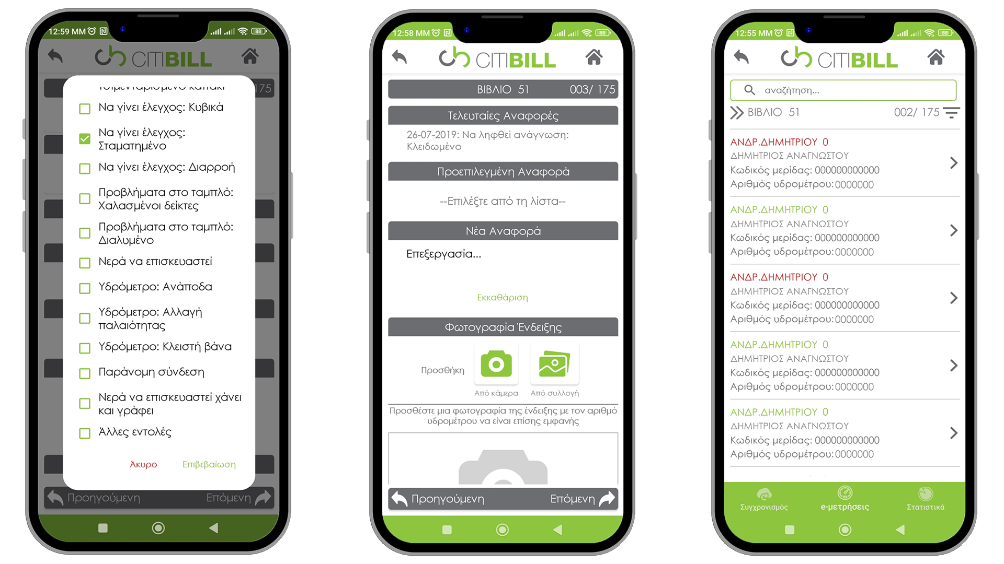Image resolution: width=1004 pixels, height=564 pixels.
Task: Enable the Υδρόμετρο: Κλειστή βάνα checkbox
Action: (x=83, y=346)
